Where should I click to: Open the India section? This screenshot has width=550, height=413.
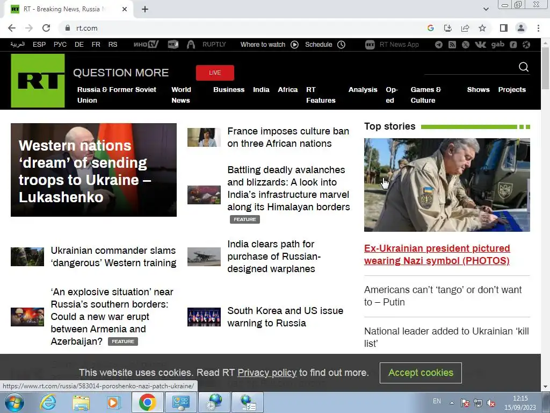click(x=262, y=90)
